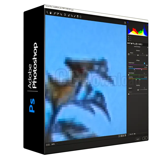Adjust the Vignetting Amount slider
The image size is (160, 160).
pyautogui.click(x=138, y=90)
